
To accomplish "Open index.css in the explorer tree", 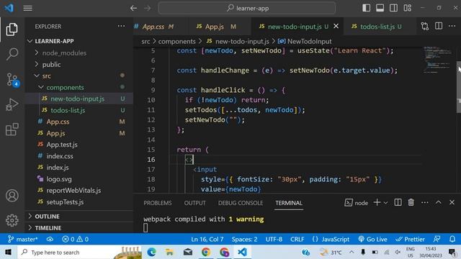I will (79, 156).
